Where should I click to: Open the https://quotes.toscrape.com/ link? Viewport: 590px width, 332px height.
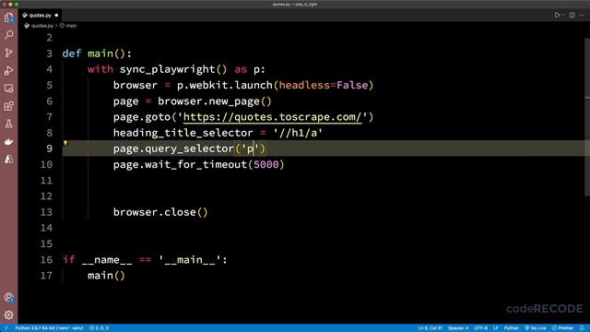(272, 117)
